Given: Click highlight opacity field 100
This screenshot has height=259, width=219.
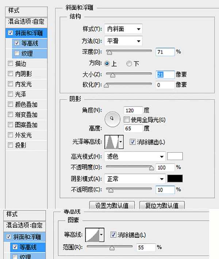Looking at the screenshot, I should coord(165,168).
